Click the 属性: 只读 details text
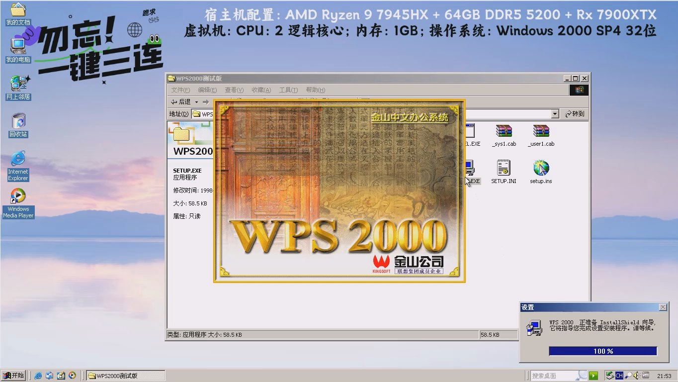This screenshot has width=678, height=382. point(187,216)
